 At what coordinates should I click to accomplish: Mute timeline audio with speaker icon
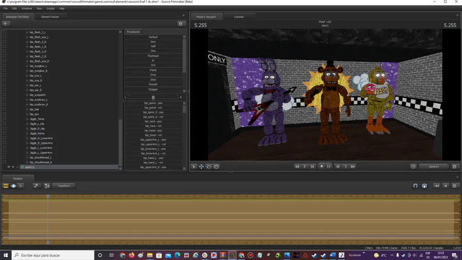tap(446, 185)
